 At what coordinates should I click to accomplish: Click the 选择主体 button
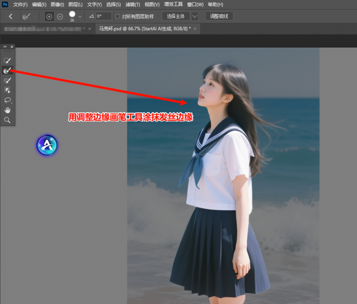[x=176, y=16]
